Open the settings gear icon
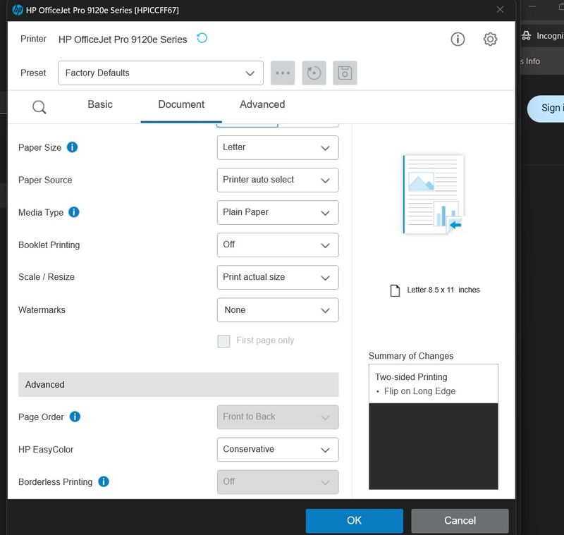The width and height of the screenshot is (564, 535). coord(490,39)
